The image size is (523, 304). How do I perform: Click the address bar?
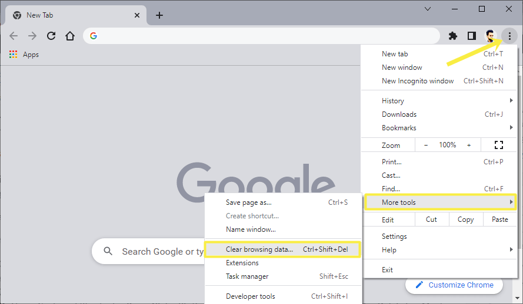coord(261,36)
